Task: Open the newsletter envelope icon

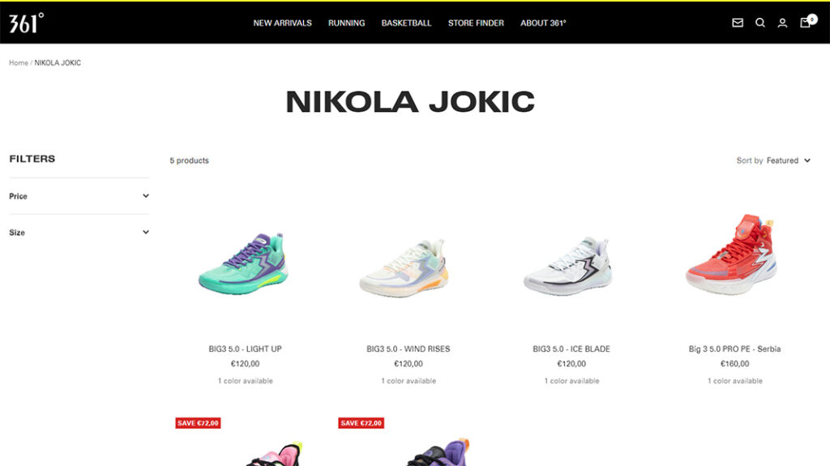Action: (738, 23)
